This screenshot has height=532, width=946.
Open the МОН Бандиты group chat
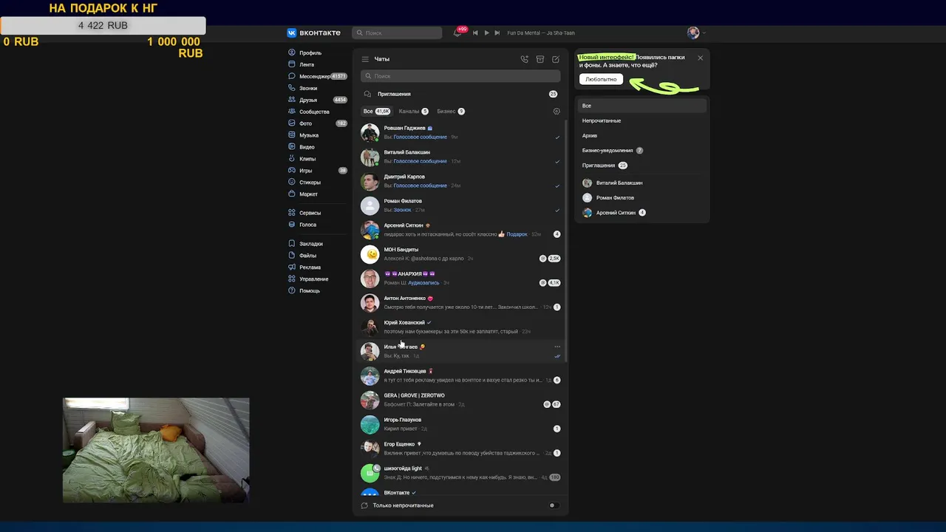point(460,254)
